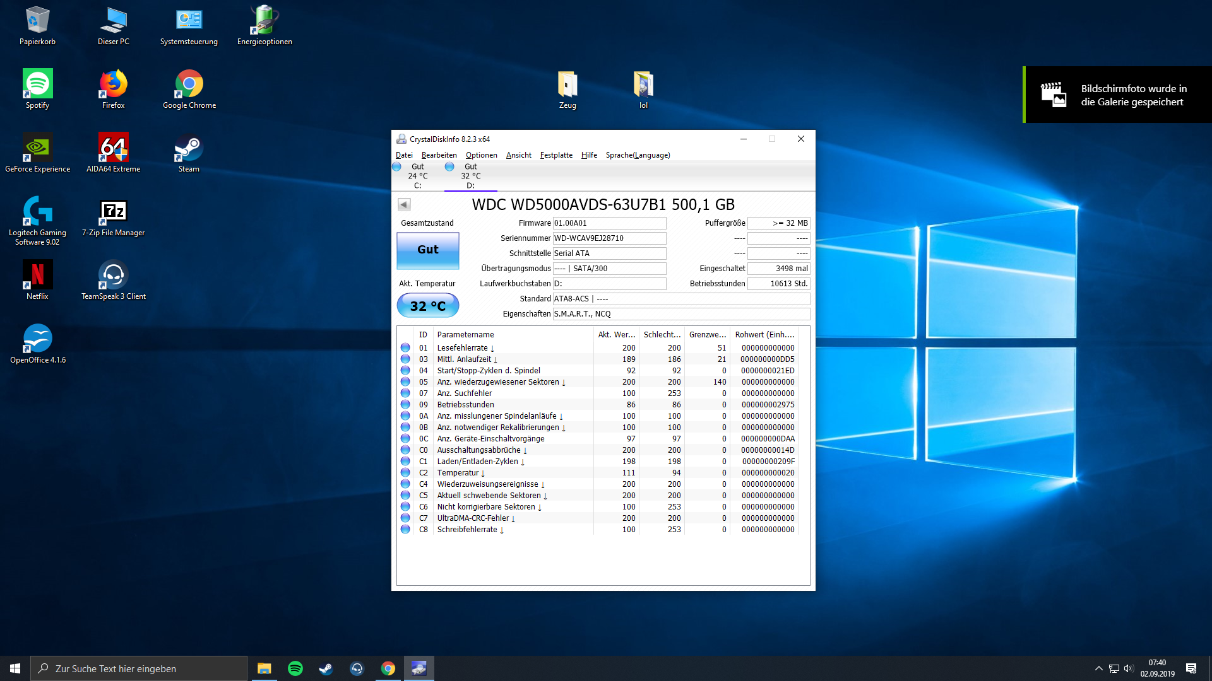This screenshot has height=681, width=1212.
Task: Click the Spotify icon in the taskbar
Action: tap(295, 668)
